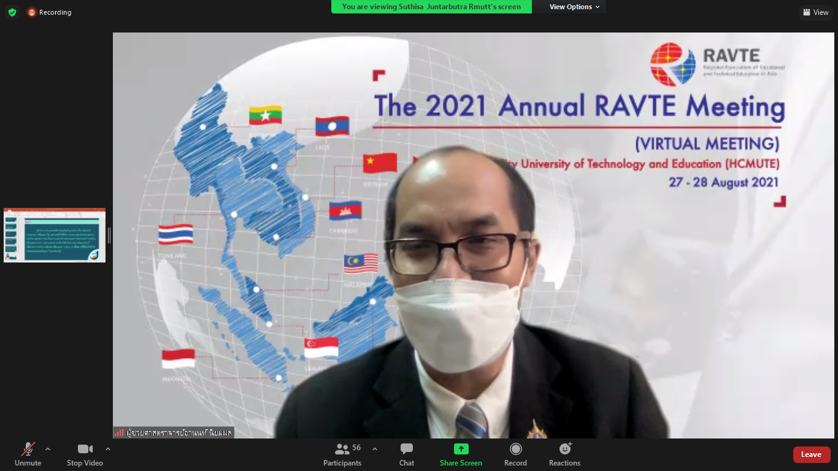Unmute the microphone
The width and height of the screenshot is (838, 471).
coord(28,454)
